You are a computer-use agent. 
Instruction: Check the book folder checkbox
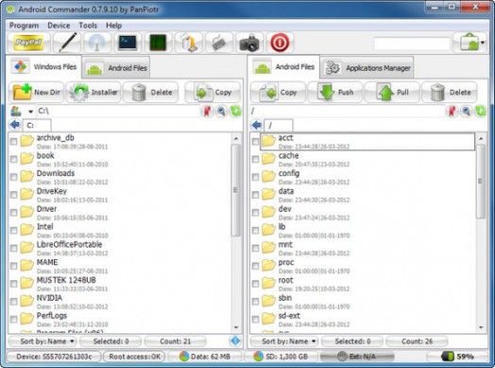coord(13,159)
